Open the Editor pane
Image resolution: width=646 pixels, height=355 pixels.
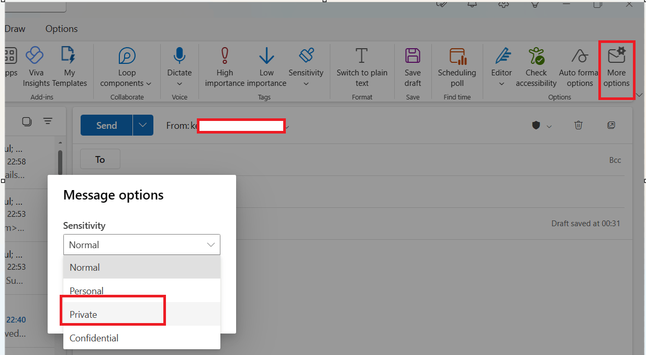(x=502, y=63)
